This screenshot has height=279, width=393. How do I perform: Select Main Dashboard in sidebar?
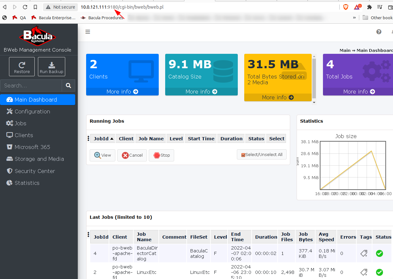pos(38,100)
